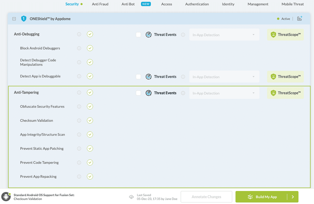Open the info icon for Anti-Debugging
Screen dimensions: 314x204
pos(79,34)
